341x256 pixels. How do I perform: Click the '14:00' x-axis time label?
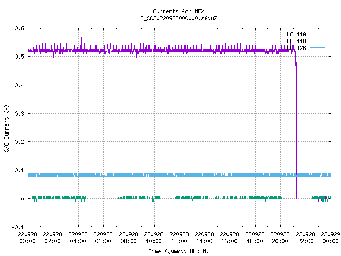204,241
